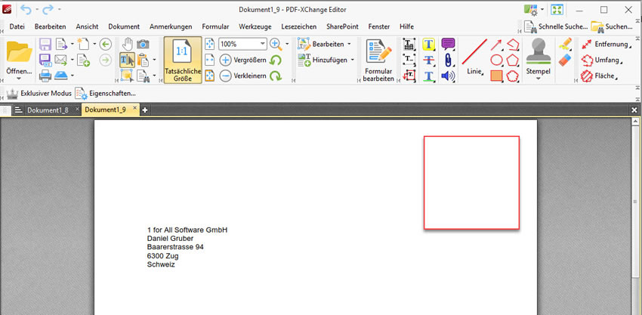Open Eigenschaften properties
Image resolution: width=642 pixels, height=315 pixels.
105,94
